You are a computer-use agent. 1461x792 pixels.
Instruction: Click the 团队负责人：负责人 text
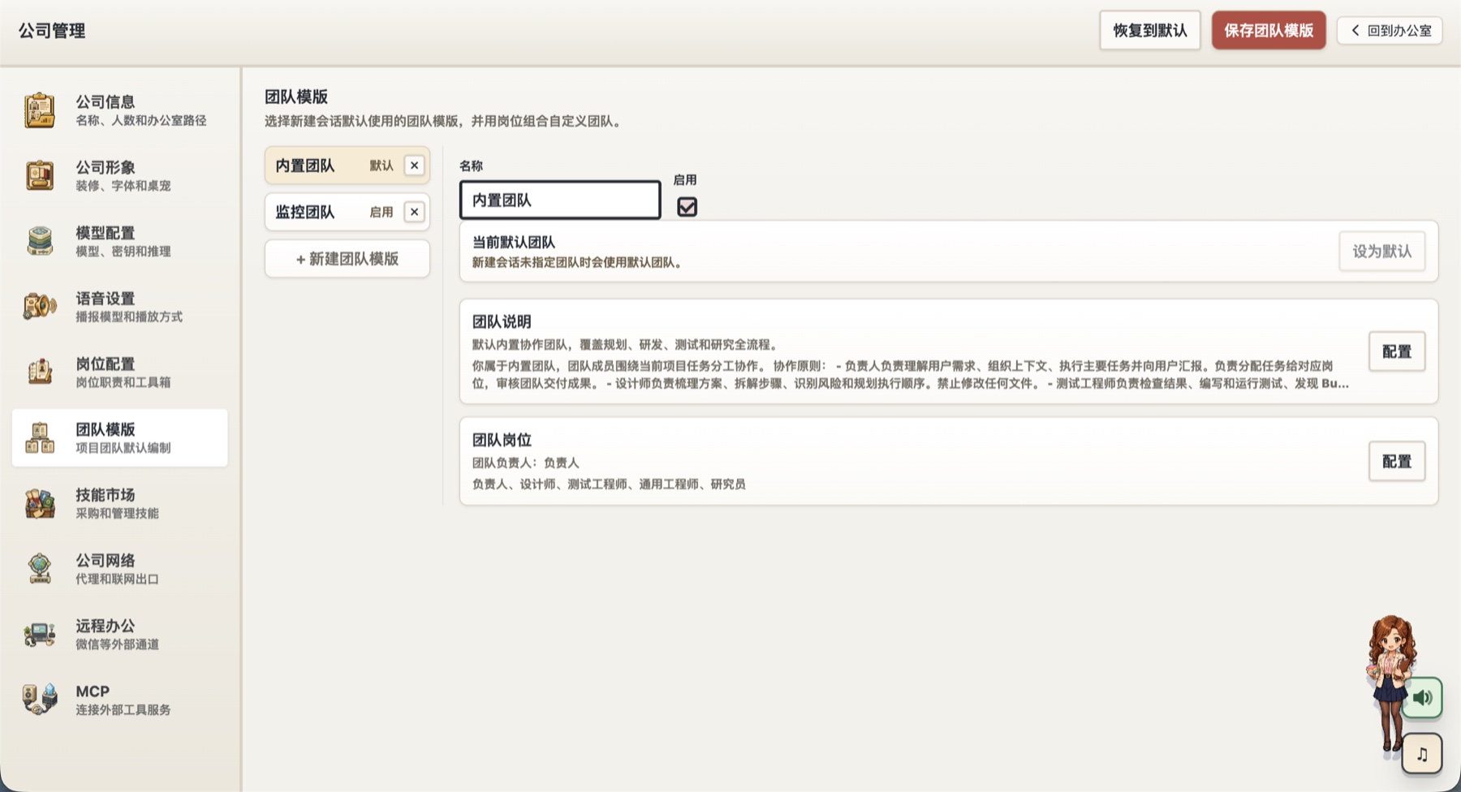pos(526,463)
